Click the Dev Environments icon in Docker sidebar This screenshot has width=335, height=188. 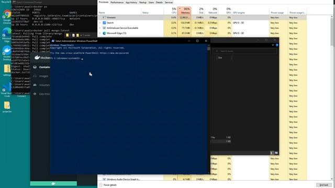35,94
